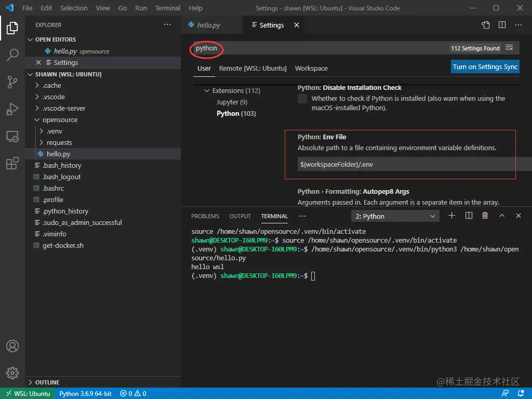Click errors and warnings status item
The height and width of the screenshot is (399, 532).
(x=133, y=394)
